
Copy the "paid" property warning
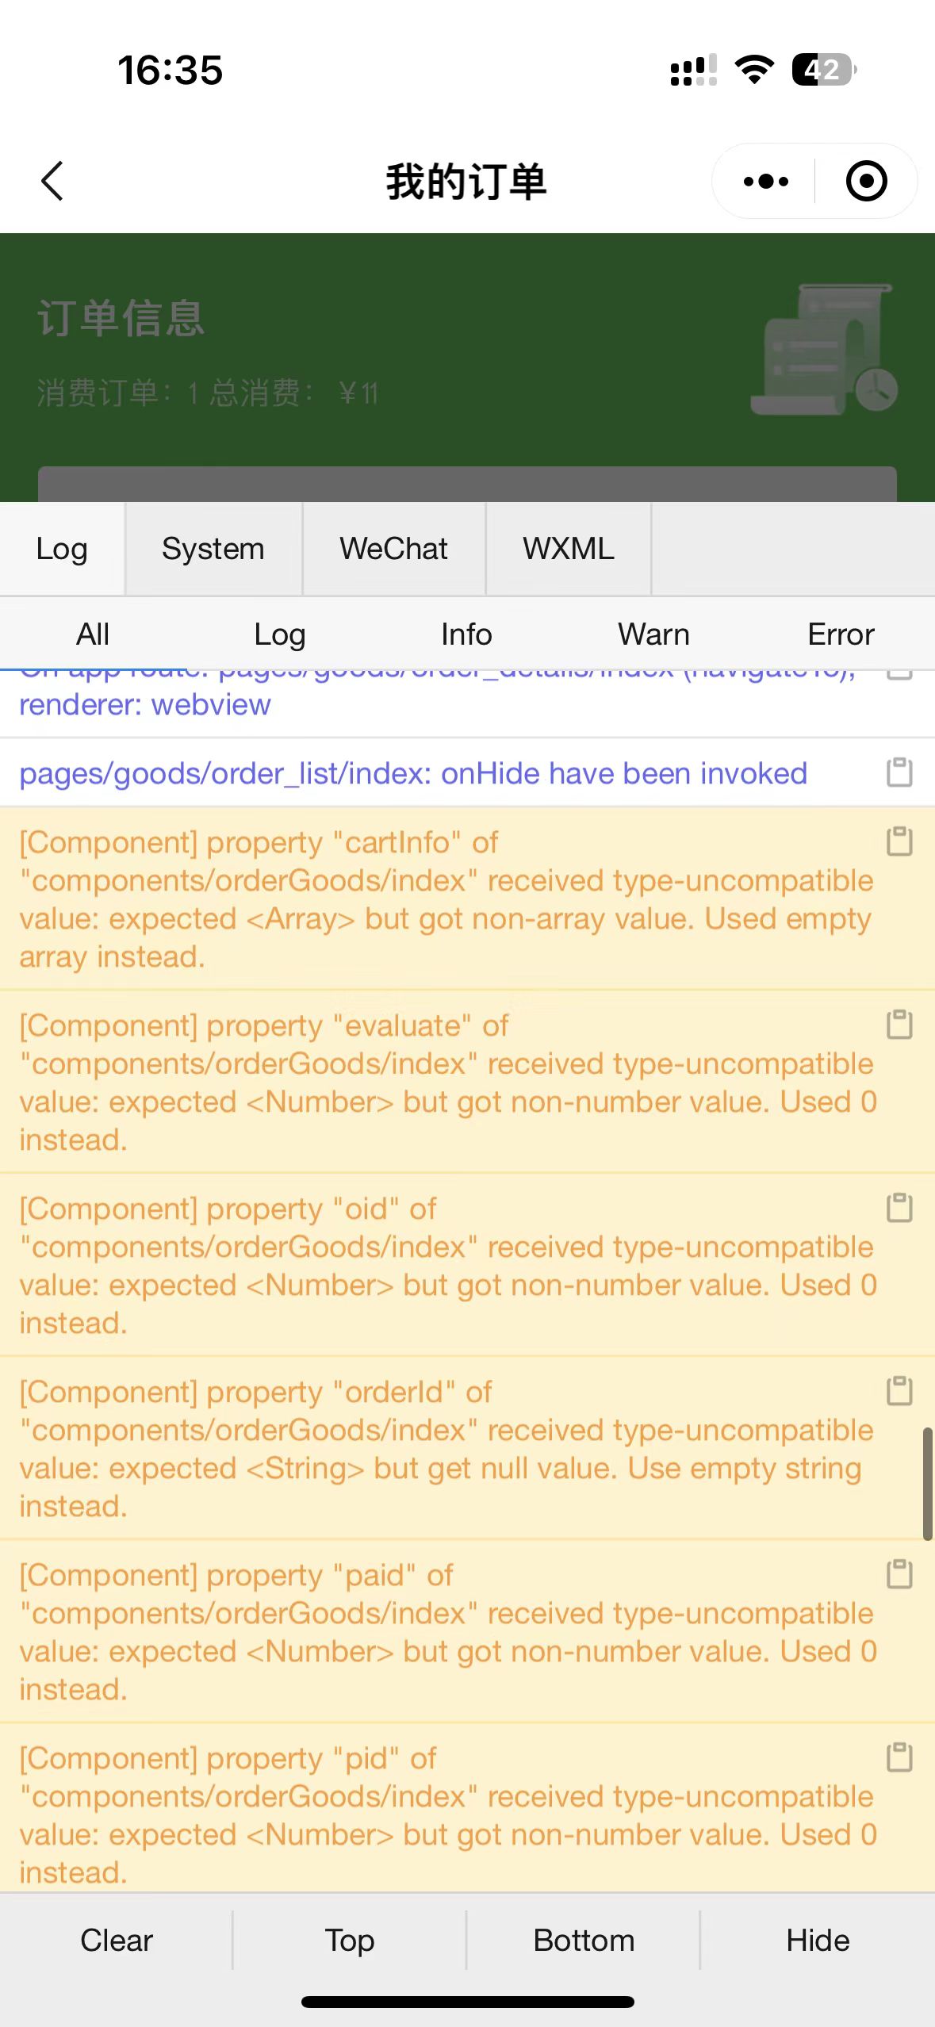coord(899,1573)
